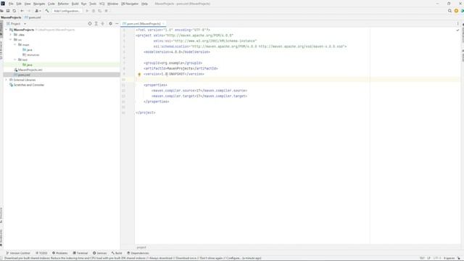Open editor tabs three-dot menu

(457, 24)
